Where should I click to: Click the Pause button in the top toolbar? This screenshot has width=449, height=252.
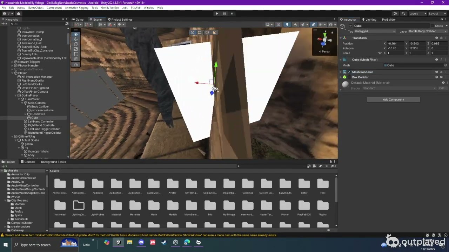pos(224,14)
